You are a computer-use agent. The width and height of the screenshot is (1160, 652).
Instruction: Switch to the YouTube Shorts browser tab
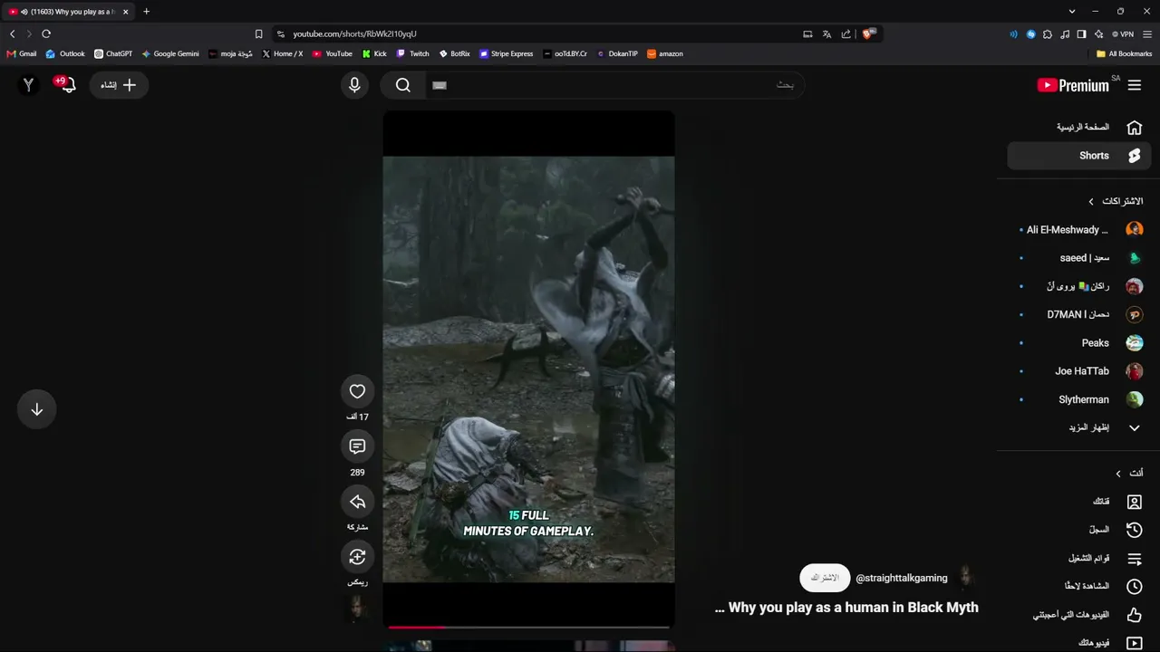click(69, 12)
